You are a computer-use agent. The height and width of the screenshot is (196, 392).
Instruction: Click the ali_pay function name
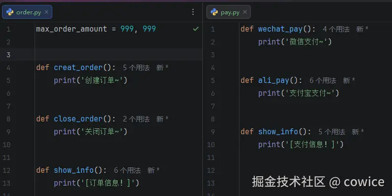click(x=274, y=80)
